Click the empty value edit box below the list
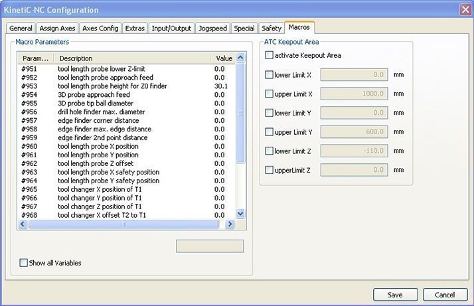The image size is (474, 306). pos(210,246)
